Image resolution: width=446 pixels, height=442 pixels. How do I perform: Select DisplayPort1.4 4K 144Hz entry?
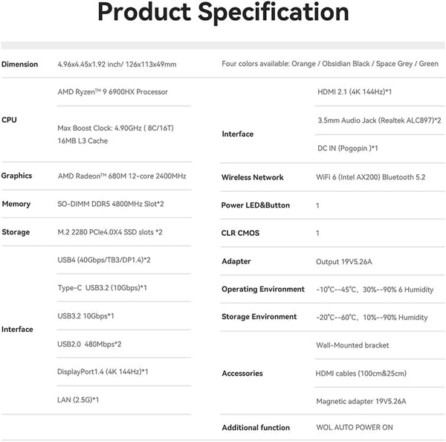click(103, 372)
